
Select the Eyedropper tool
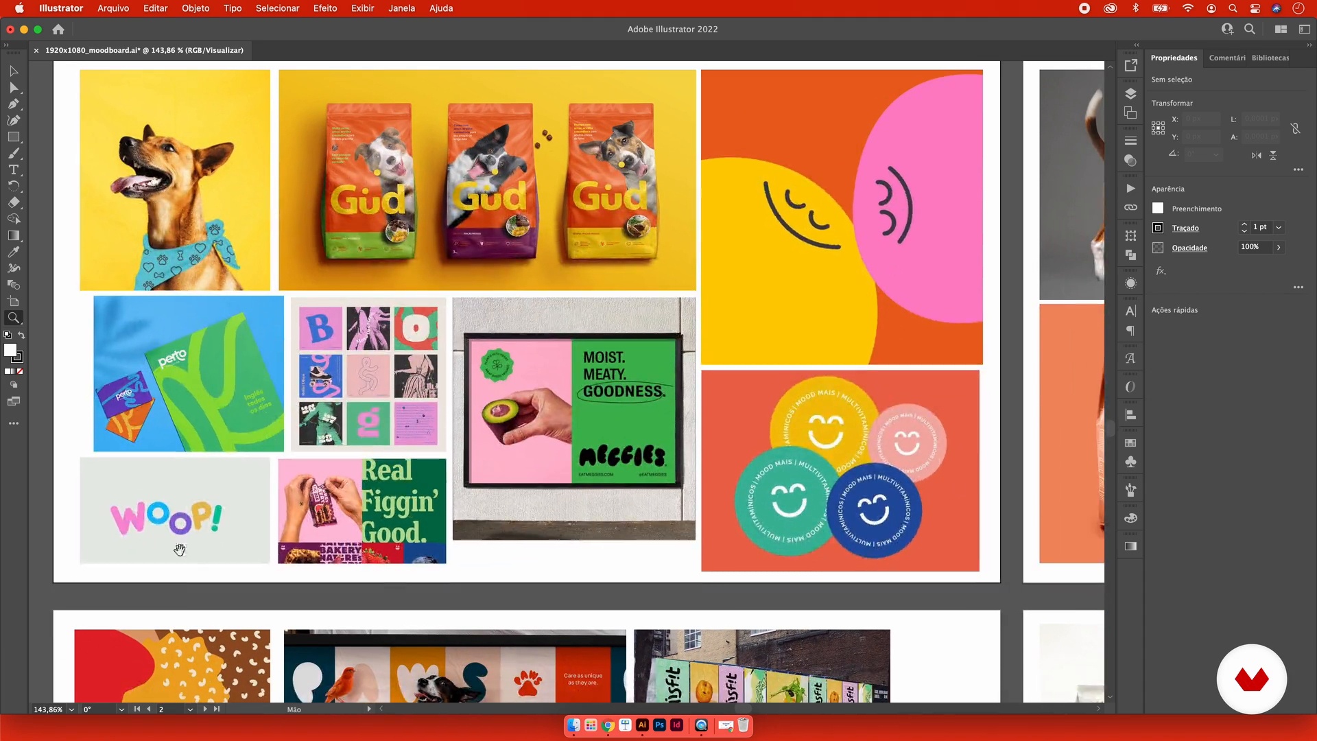pos(13,252)
